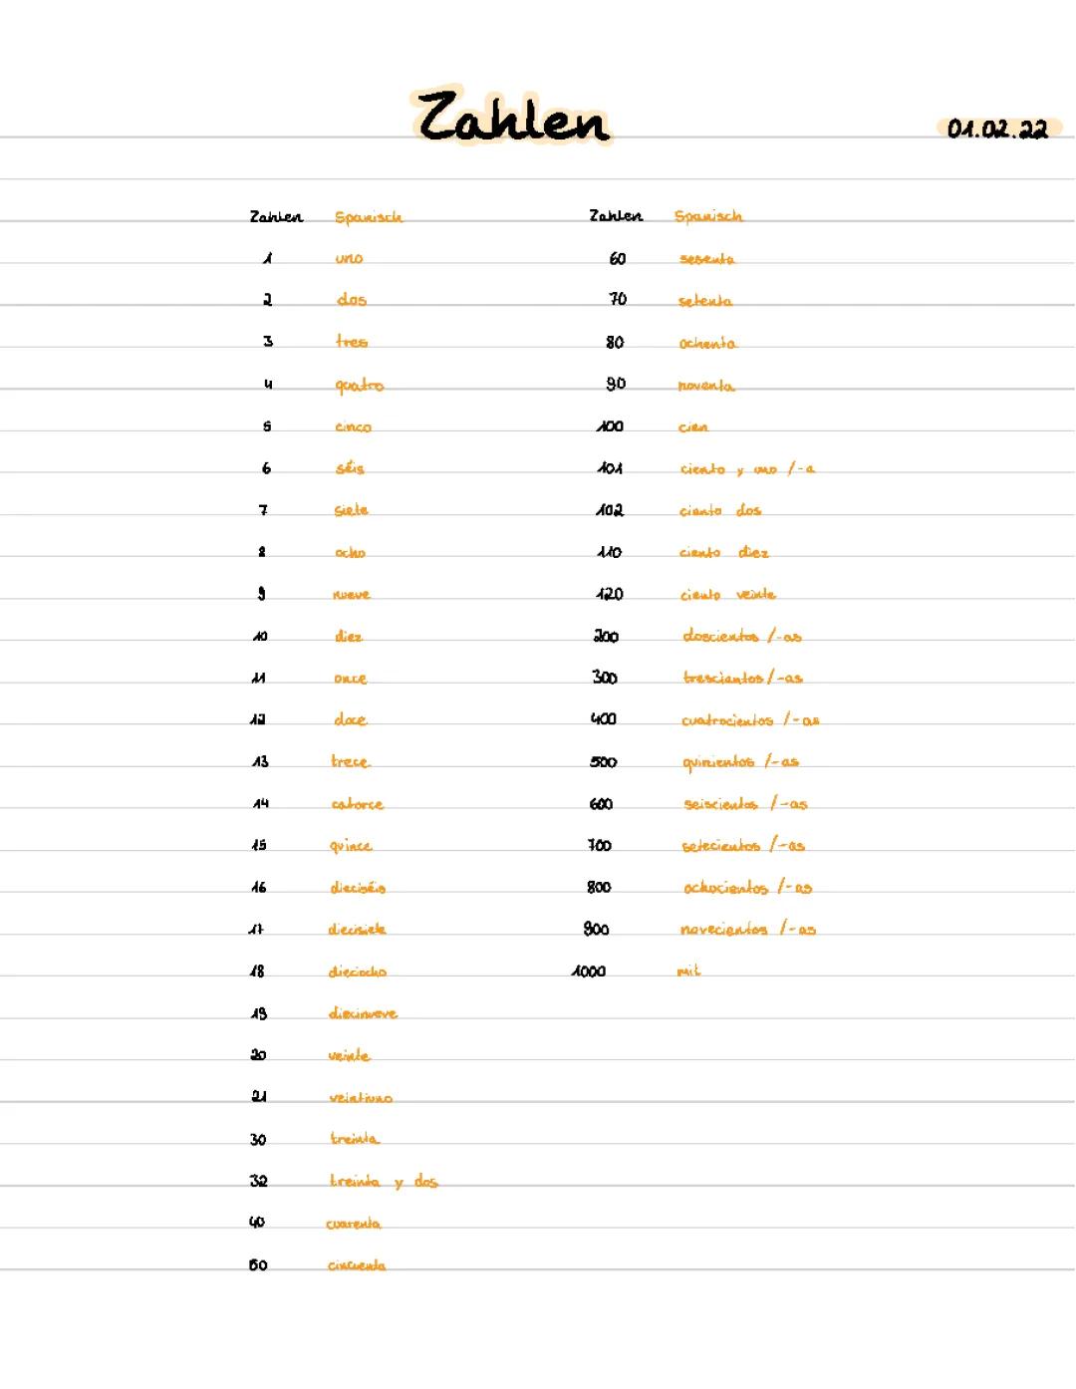
Task: Click the handwritten number 500
Action: pos(603,762)
